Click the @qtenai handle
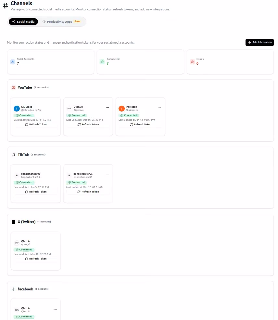Viewport: 278px width, 320px height. [79, 110]
